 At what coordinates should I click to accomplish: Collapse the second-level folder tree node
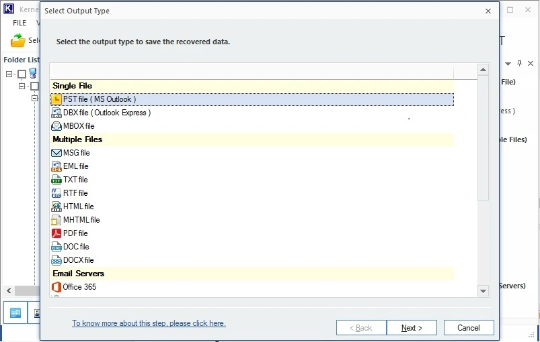coord(22,87)
